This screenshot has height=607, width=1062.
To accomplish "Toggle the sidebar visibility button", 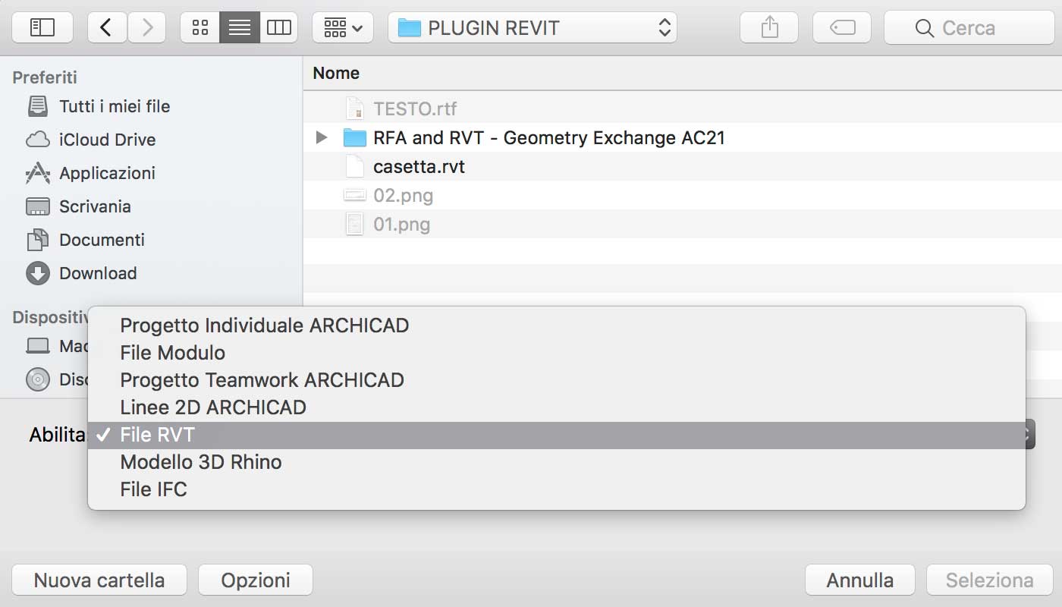I will (42, 28).
